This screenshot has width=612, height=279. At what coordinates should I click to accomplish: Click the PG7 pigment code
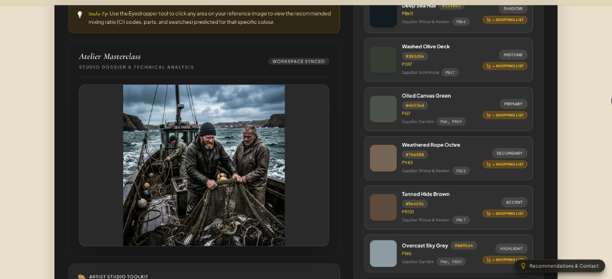pos(406,114)
